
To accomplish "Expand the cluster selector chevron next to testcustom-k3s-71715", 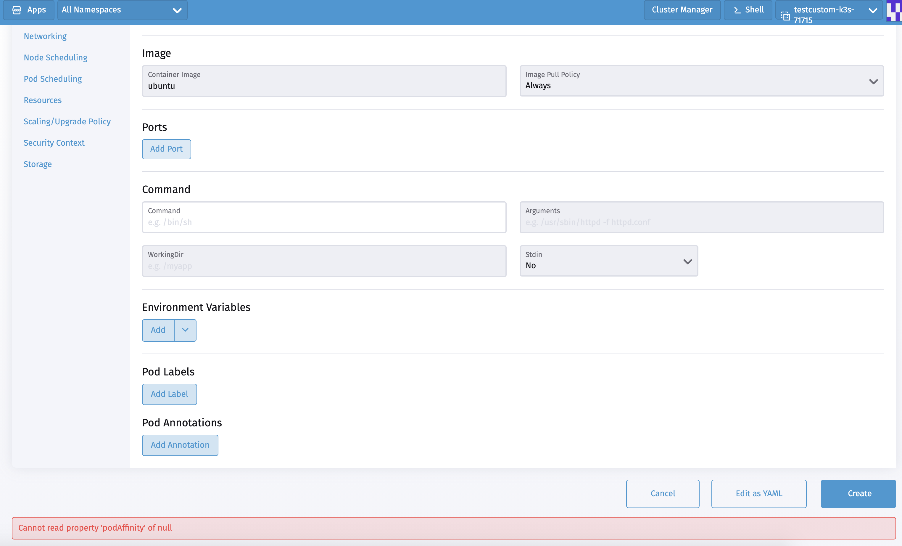I will point(873,10).
